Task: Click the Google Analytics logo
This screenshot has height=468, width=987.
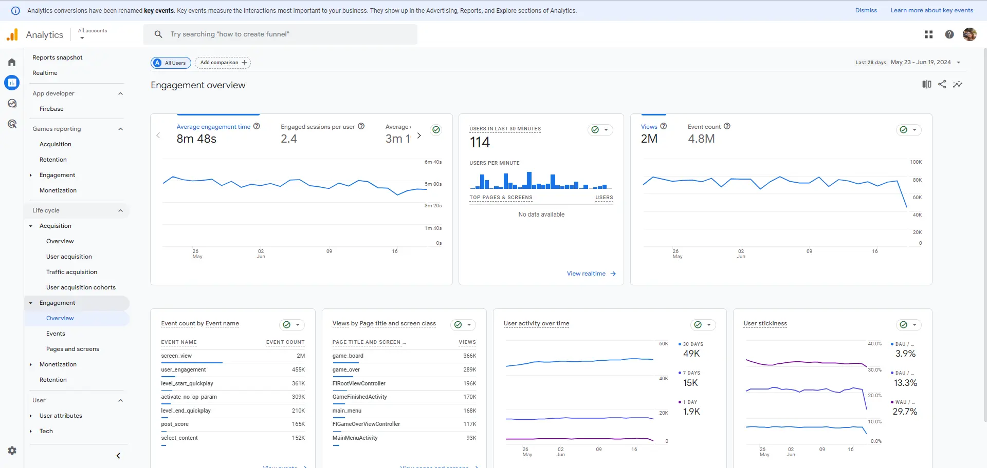Action: 12,34
